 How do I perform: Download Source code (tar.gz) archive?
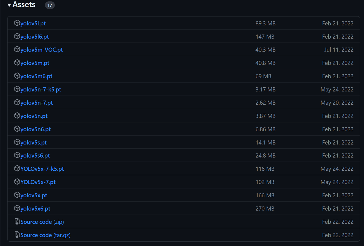[45, 235]
